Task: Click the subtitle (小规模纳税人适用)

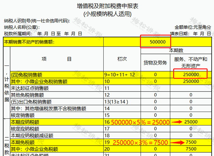Action: click(x=108, y=14)
